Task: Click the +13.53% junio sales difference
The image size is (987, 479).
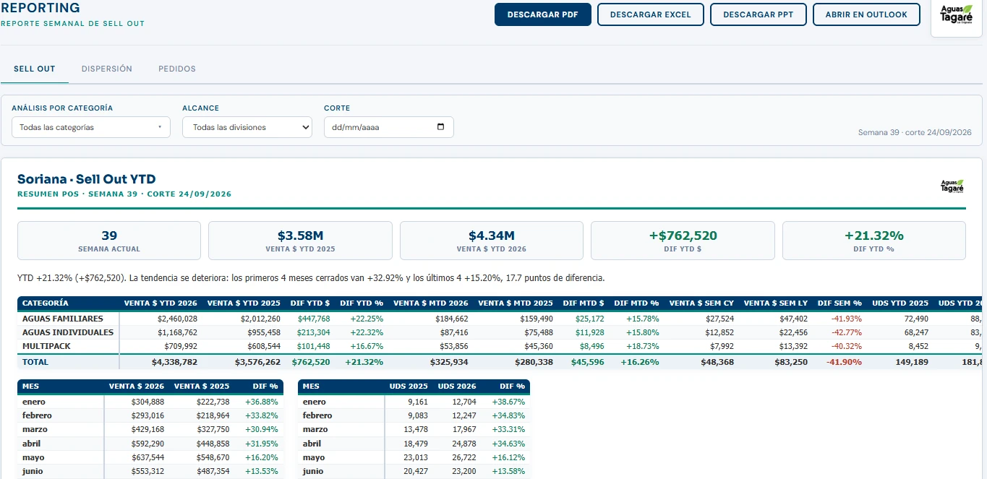Action: pos(261,471)
